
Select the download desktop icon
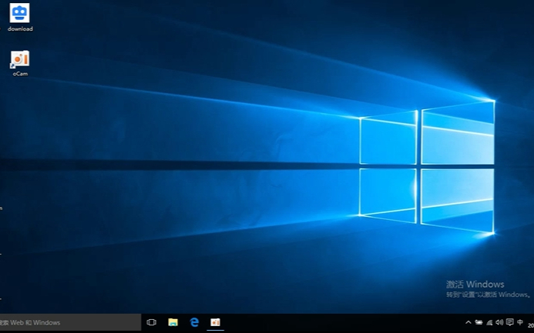pyautogui.click(x=20, y=18)
